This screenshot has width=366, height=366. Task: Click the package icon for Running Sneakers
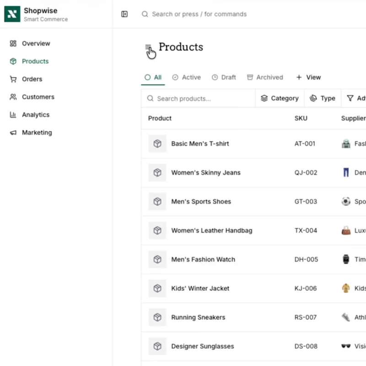[x=157, y=318]
